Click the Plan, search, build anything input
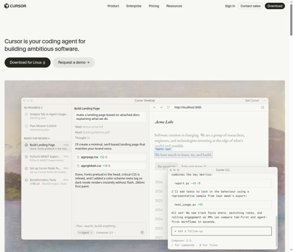The image size is (293, 252). click(x=110, y=226)
